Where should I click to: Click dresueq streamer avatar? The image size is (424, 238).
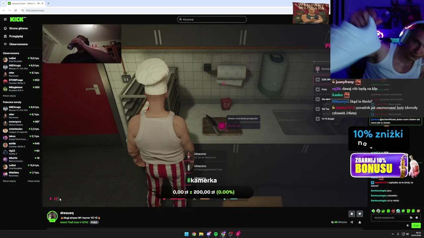click(x=52, y=216)
